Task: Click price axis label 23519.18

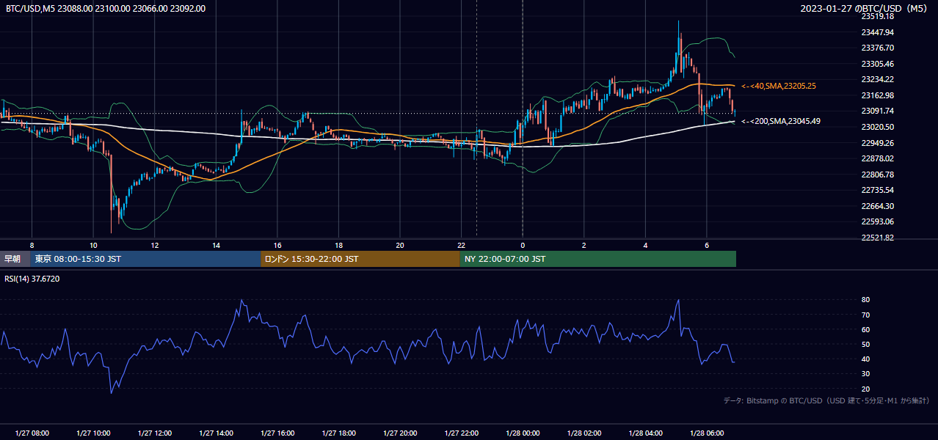Action: [878, 16]
